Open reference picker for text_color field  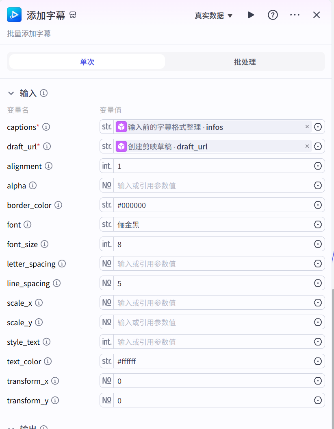click(318, 361)
